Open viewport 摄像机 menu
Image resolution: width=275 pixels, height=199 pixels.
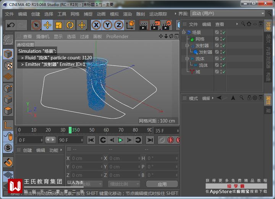[x=43, y=36]
